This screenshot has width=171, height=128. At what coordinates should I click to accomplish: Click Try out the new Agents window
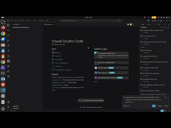pos(91,101)
